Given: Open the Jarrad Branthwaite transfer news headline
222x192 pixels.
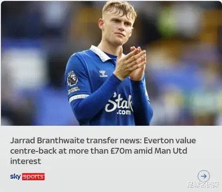Looking at the screenshot, I should click(103, 151).
